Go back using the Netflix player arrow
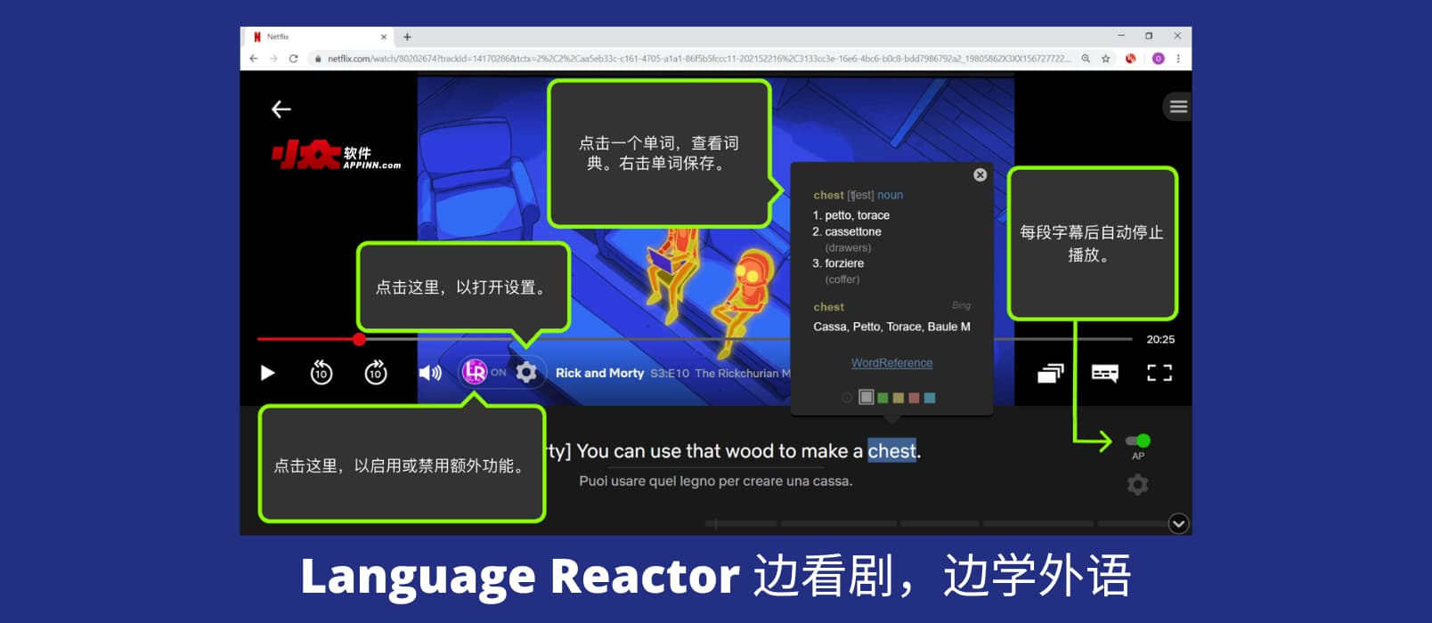This screenshot has height=623, width=1432. 281,109
